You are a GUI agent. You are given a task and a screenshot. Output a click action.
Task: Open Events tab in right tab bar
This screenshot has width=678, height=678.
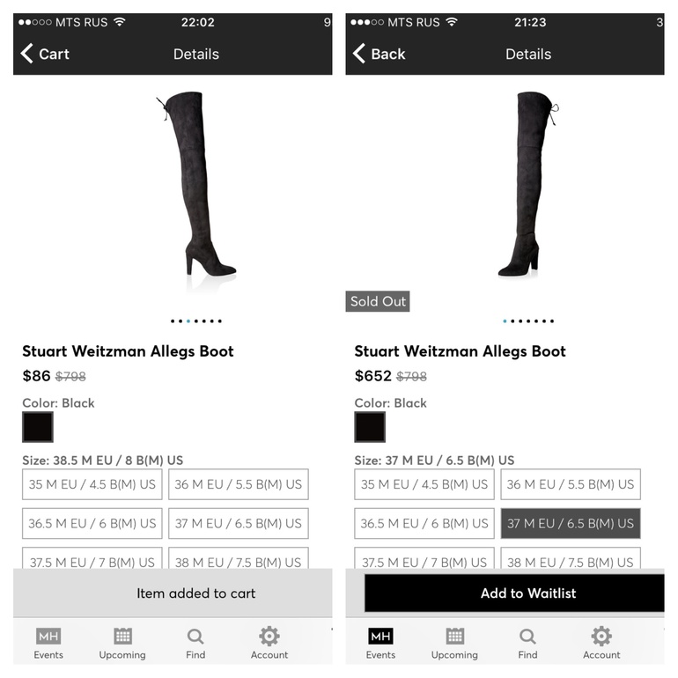click(x=380, y=644)
